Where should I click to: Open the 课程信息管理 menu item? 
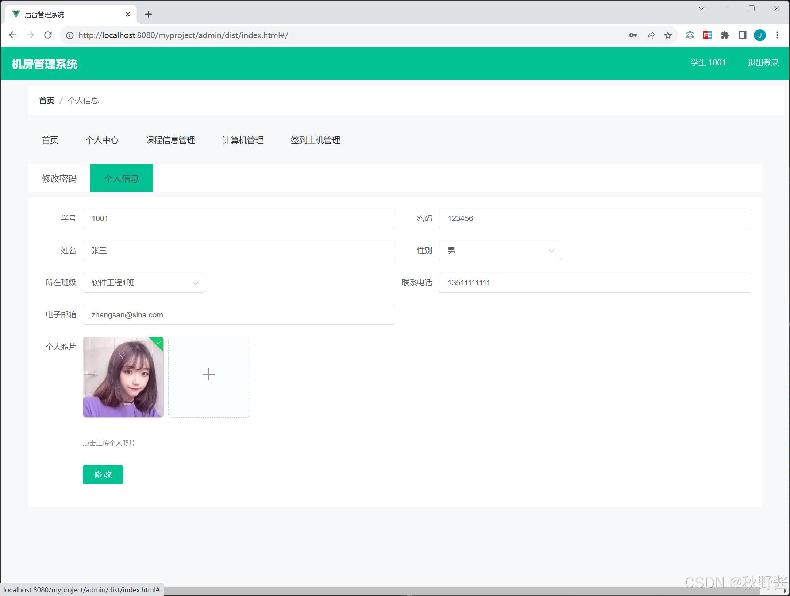(x=170, y=140)
